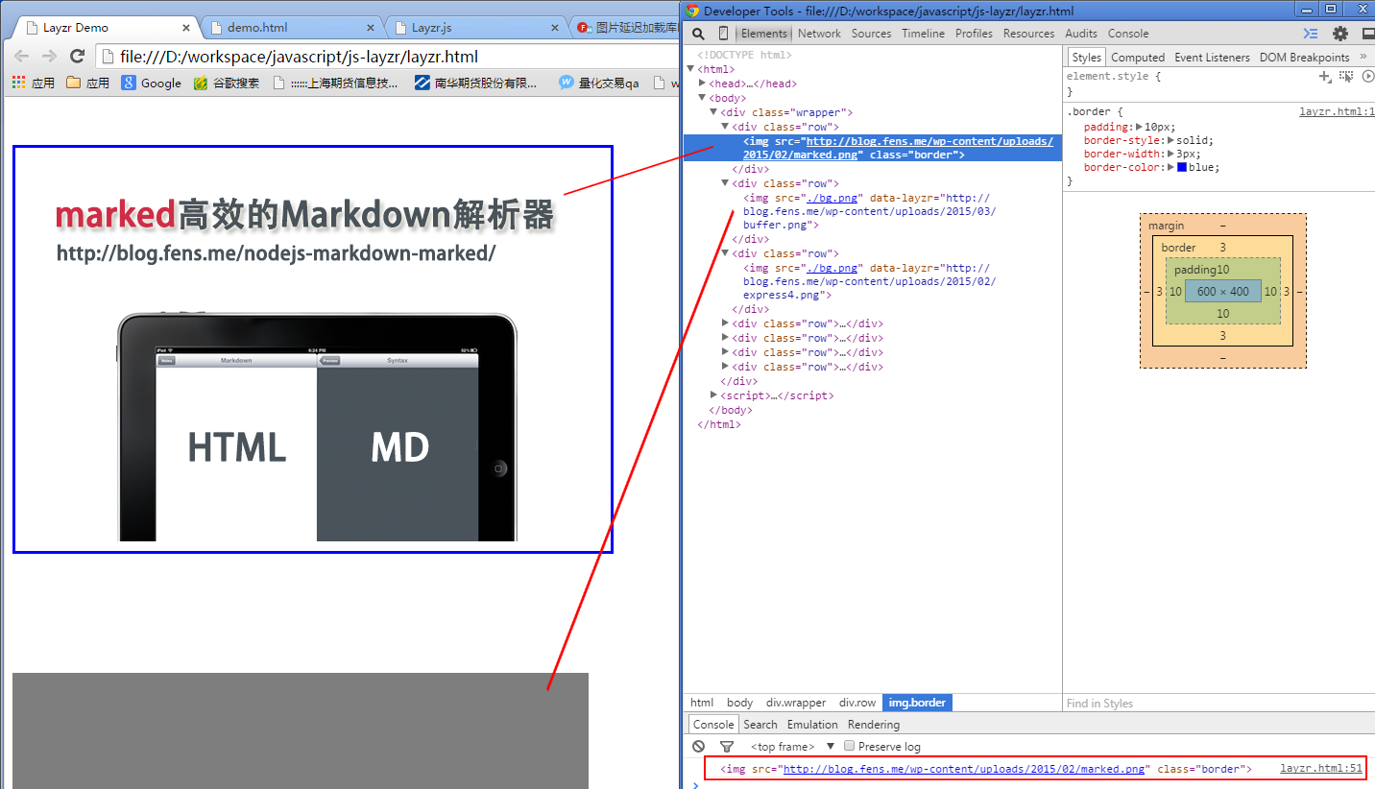Open the top frame dropdown
This screenshot has height=789, width=1375.
coord(793,746)
